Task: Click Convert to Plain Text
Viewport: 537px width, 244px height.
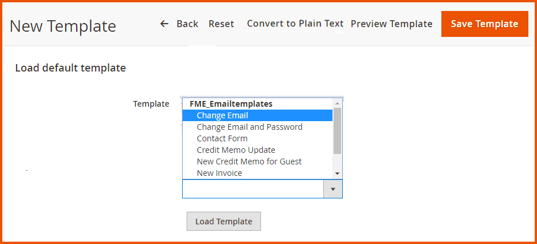Action: point(295,24)
